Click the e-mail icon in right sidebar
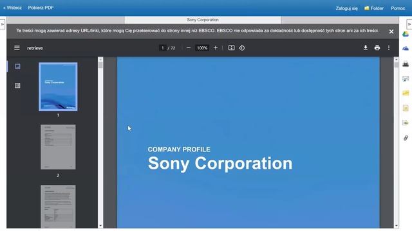The height and width of the screenshot is (231, 412). (406, 78)
